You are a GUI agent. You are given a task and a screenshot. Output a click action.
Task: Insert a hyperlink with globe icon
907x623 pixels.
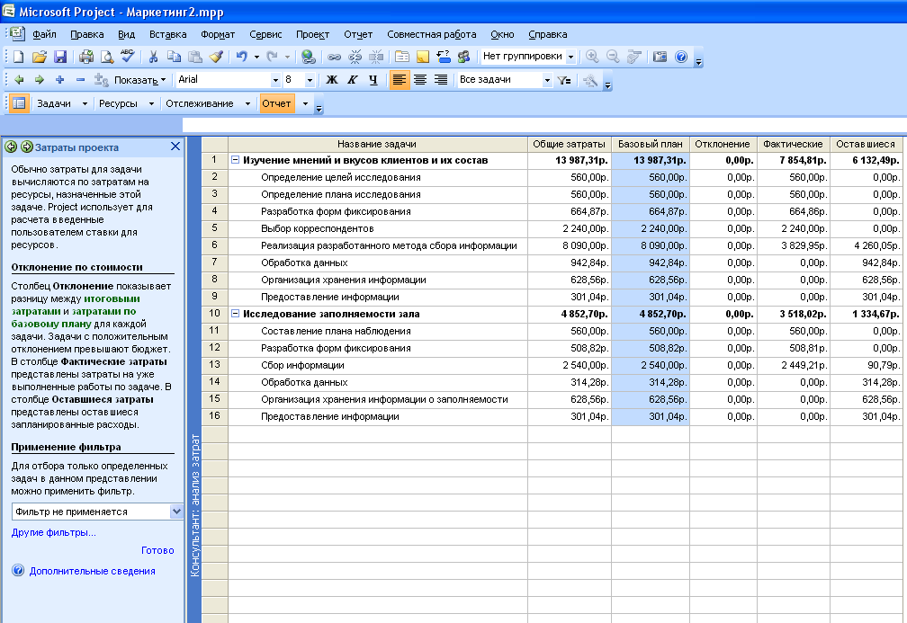coord(309,57)
